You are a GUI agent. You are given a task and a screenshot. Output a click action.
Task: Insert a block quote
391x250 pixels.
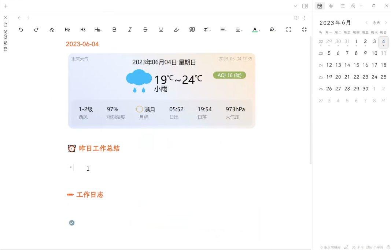coord(192,29)
